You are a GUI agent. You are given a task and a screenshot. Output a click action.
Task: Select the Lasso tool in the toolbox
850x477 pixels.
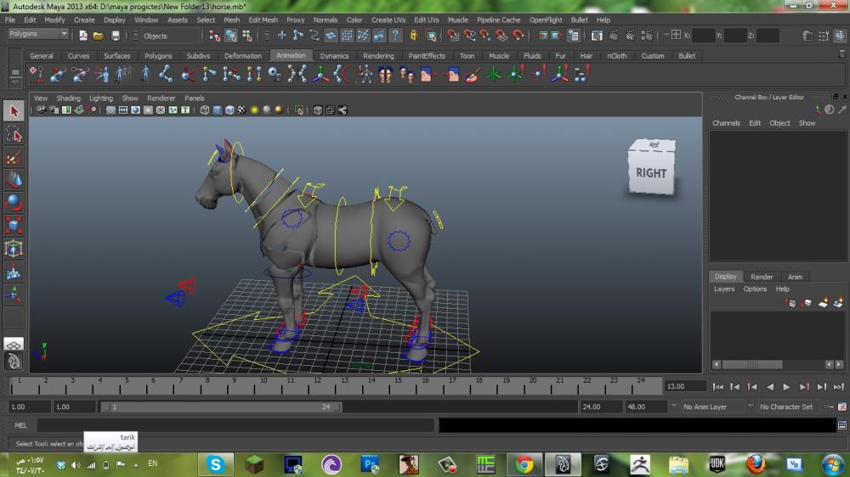[x=14, y=134]
